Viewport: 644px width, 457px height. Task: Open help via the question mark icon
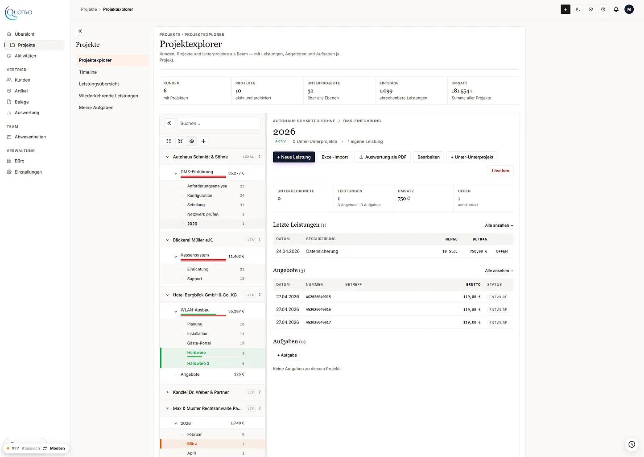[x=603, y=9]
